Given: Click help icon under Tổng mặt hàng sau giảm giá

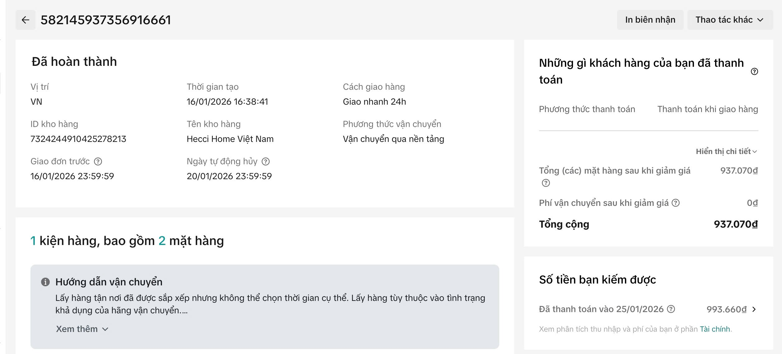Looking at the screenshot, I should [546, 183].
